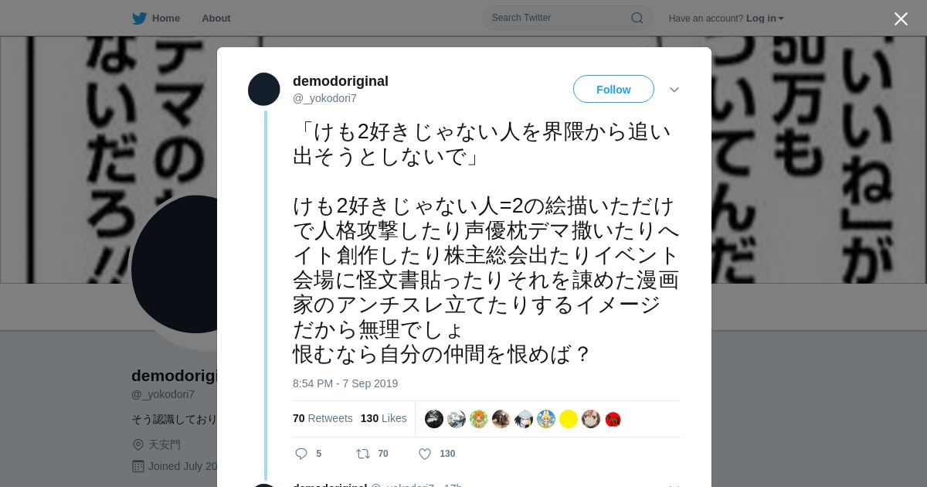Go to the About page
This screenshot has height=487, width=927.
216,18
